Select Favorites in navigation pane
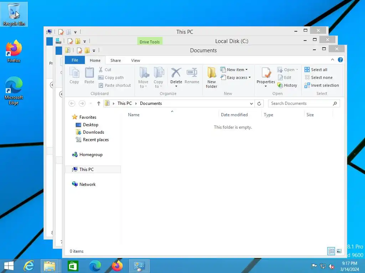The image size is (365, 273). click(x=88, y=117)
